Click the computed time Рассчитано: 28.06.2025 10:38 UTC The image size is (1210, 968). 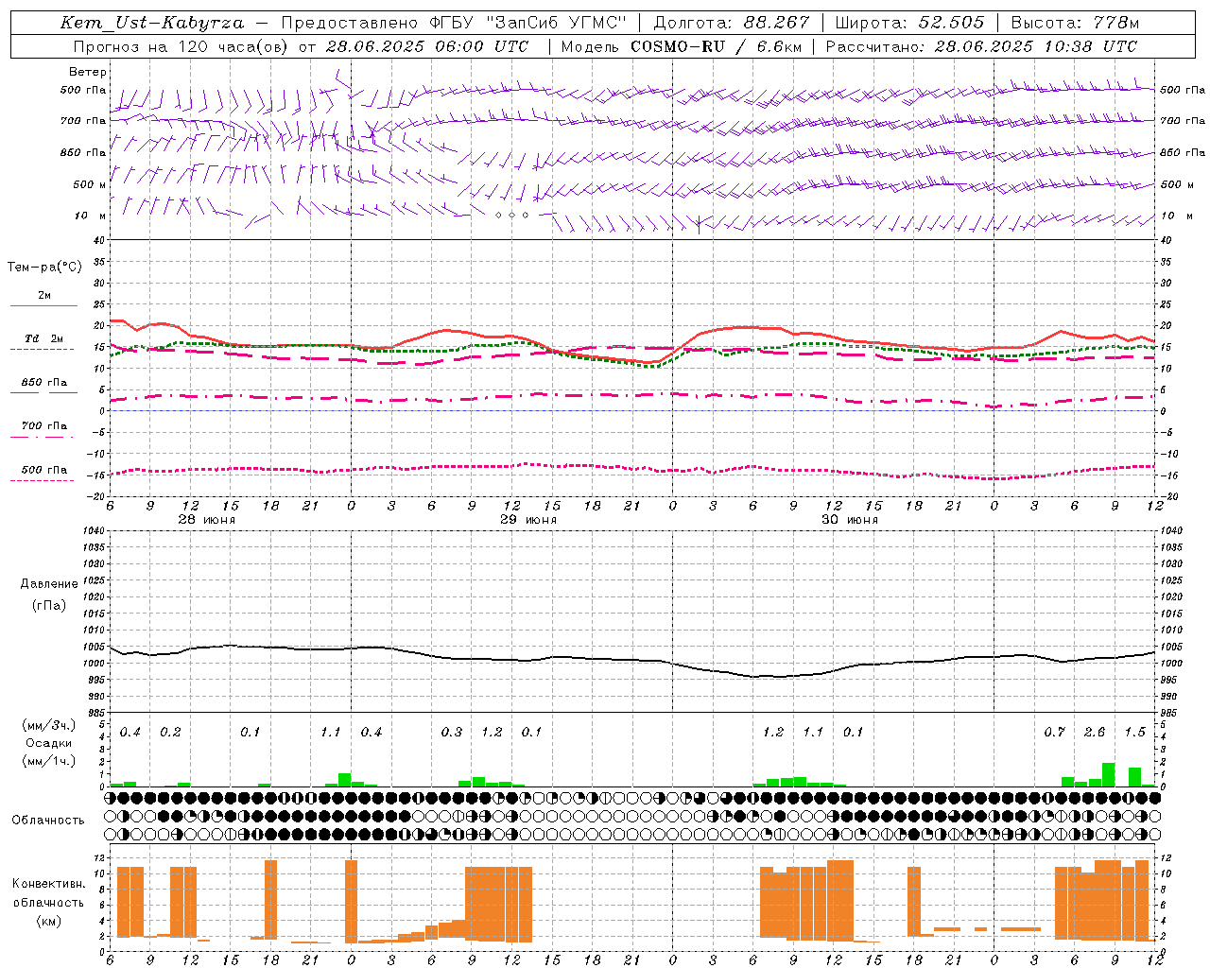[981, 46]
